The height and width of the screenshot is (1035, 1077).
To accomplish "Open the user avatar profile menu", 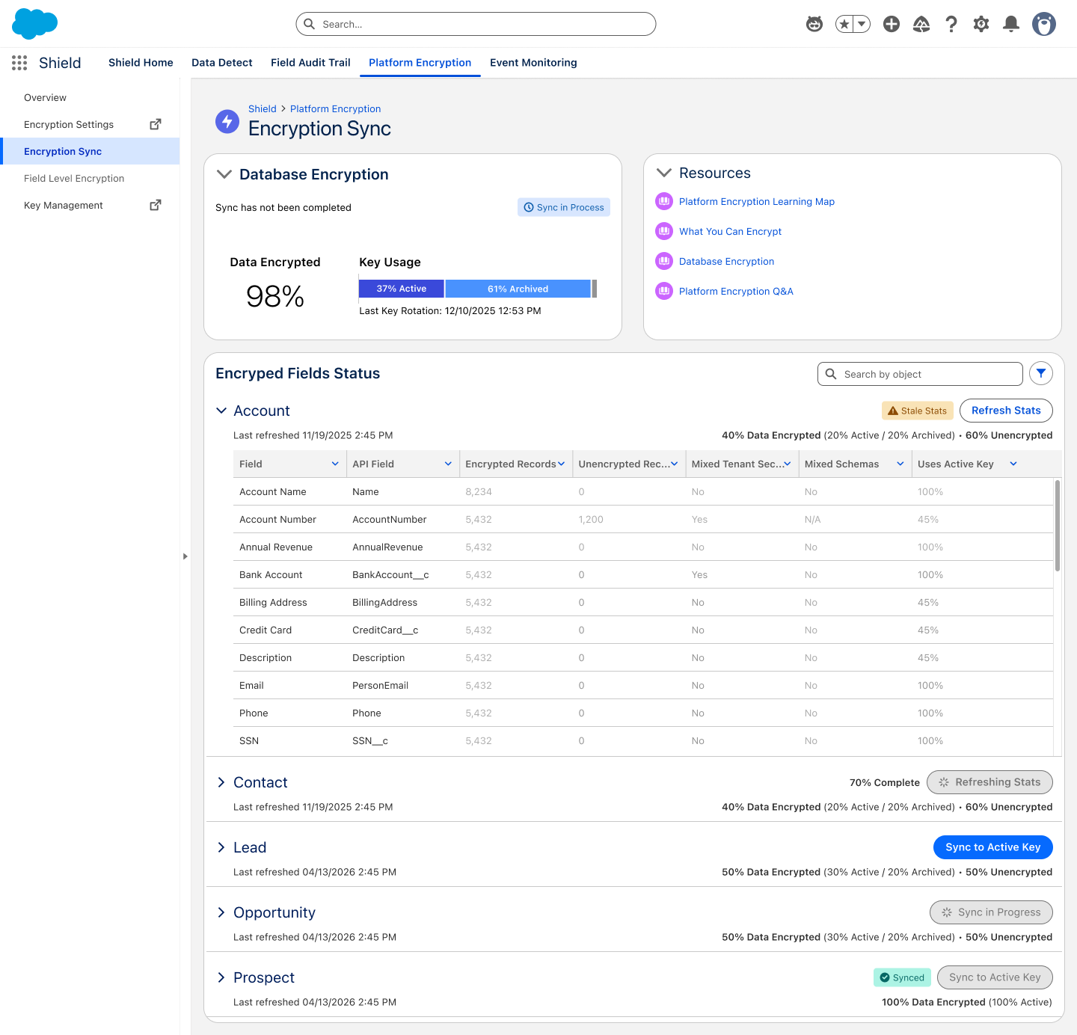I will pos(1044,24).
